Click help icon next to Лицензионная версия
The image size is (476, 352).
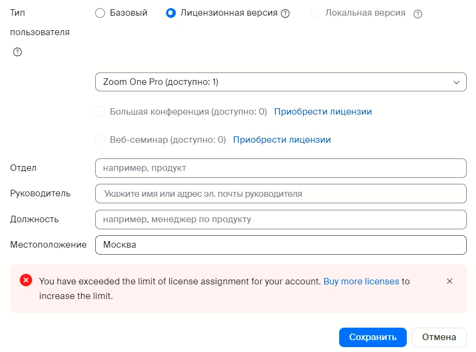(x=285, y=14)
